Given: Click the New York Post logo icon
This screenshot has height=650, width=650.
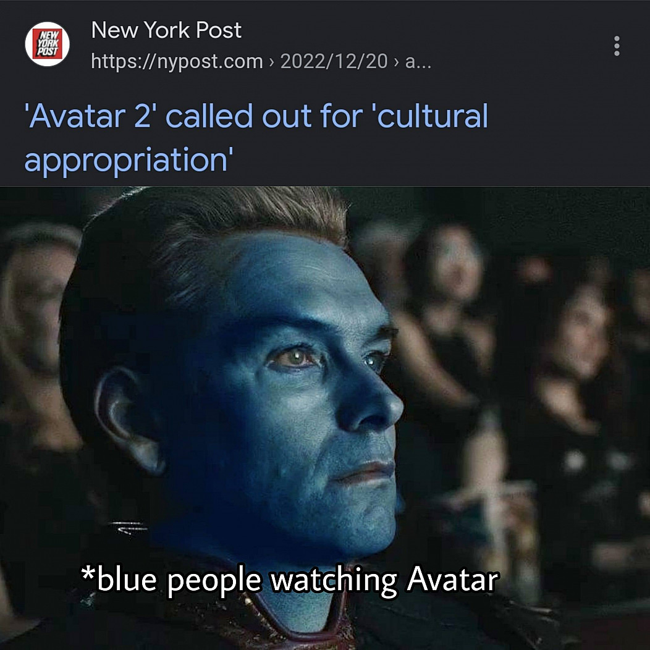Looking at the screenshot, I should pos(47,44).
